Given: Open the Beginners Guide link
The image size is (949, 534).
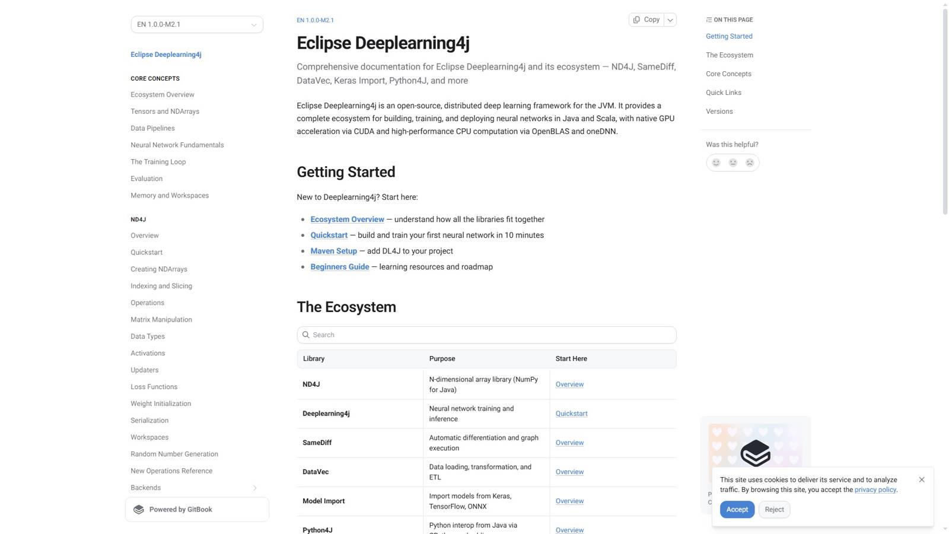Looking at the screenshot, I should pos(340,267).
